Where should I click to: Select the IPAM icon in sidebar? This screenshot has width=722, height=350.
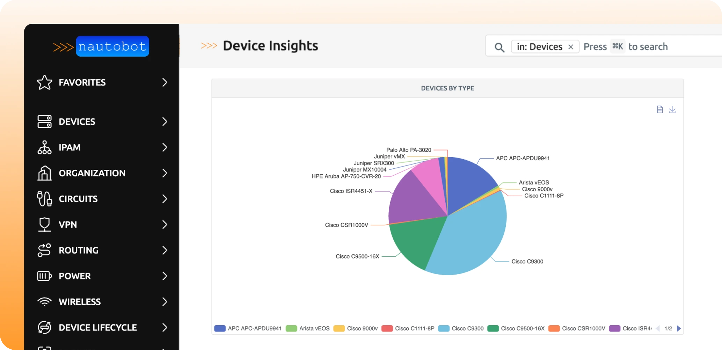(x=44, y=147)
